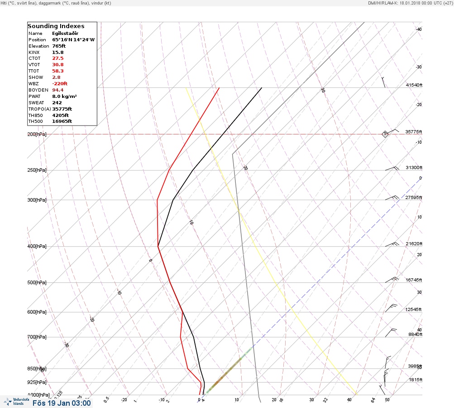Select the 400[hPa] pressure label
The height and width of the screenshot is (408, 454).
[x=37, y=246]
